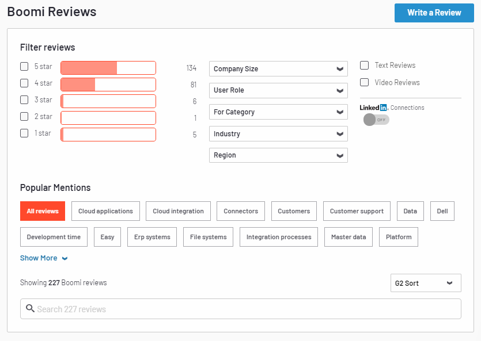The image size is (481, 341).
Task: Click the LinkedIn logo
Action: 374,108
